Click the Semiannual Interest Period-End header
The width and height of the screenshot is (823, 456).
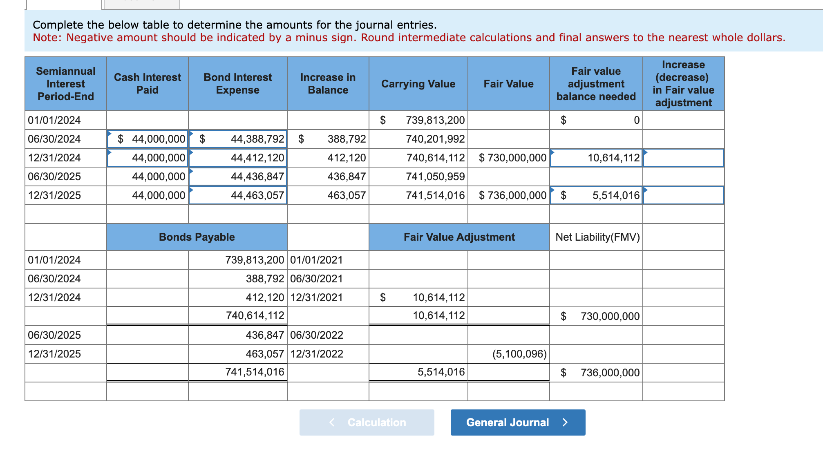[x=66, y=84]
